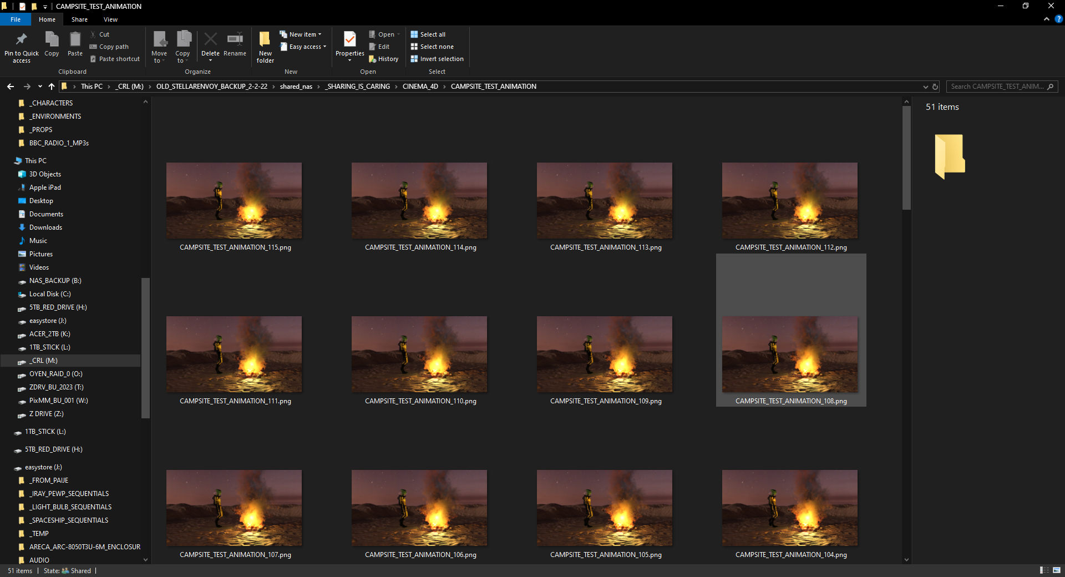Select _CHARACTERS folder in navigation pane

pos(51,103)
